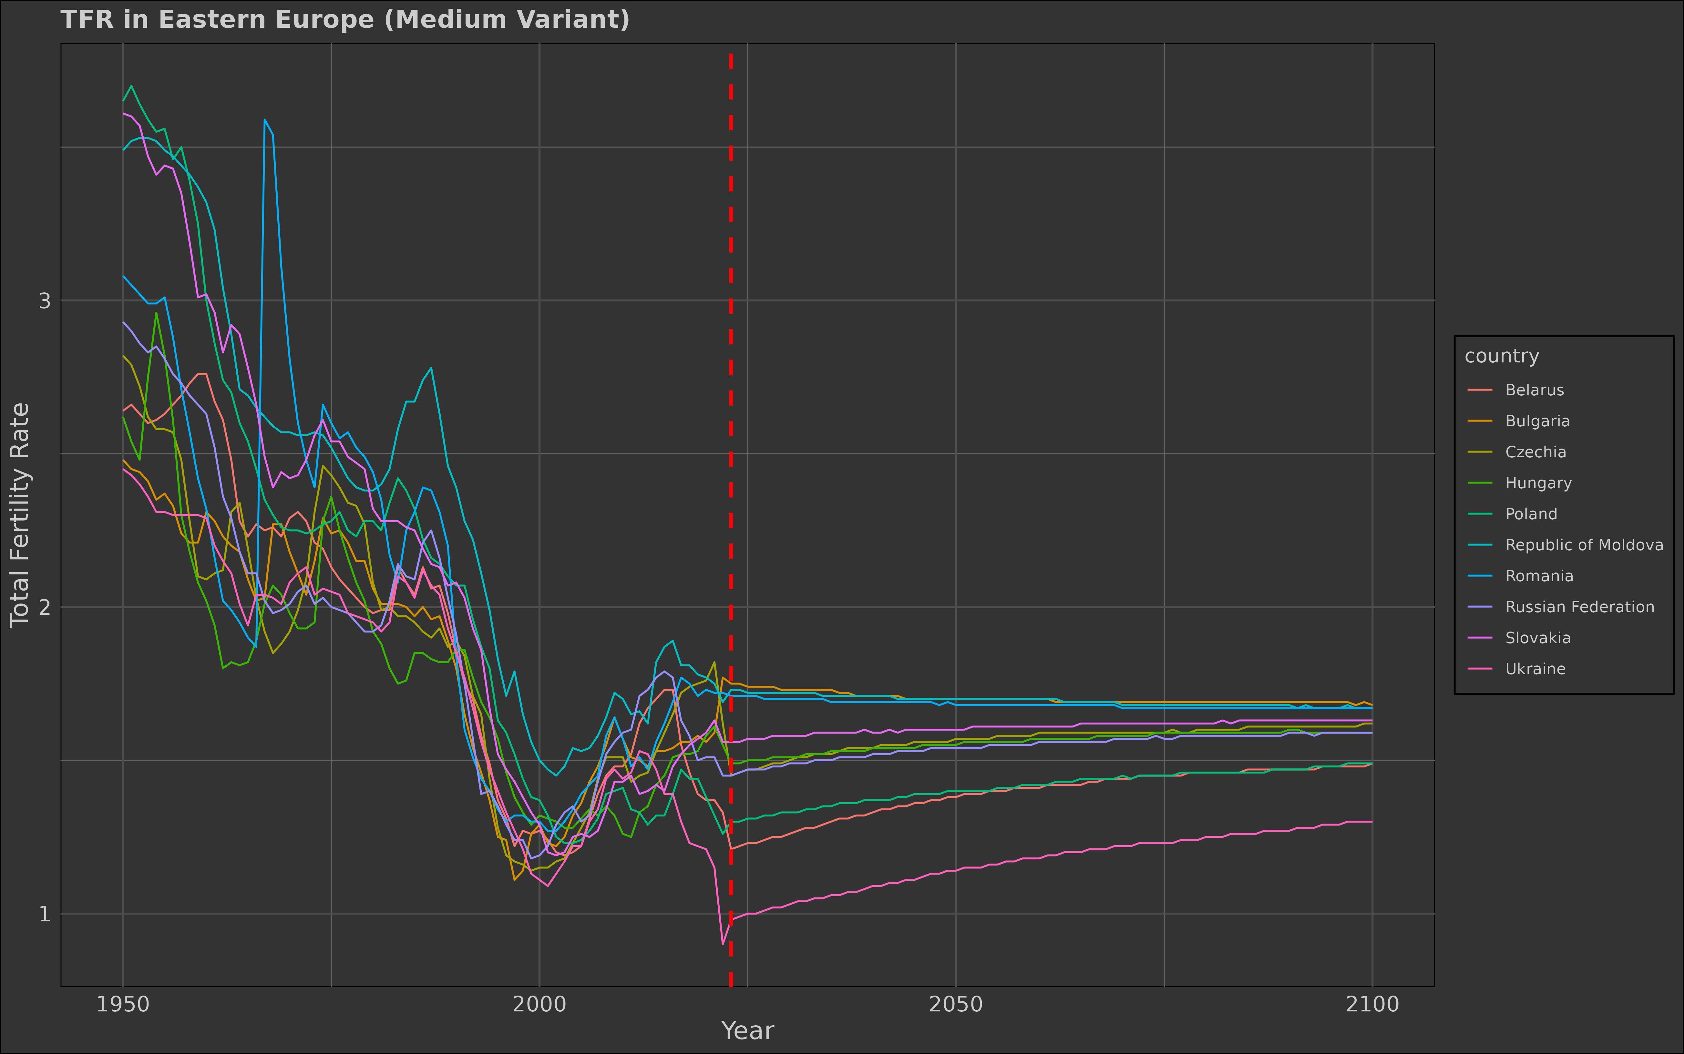This screenshot has height=1054, width=1684.
Task: Click the Russian Federation legend line swatch
Action: coord(1480,607)
